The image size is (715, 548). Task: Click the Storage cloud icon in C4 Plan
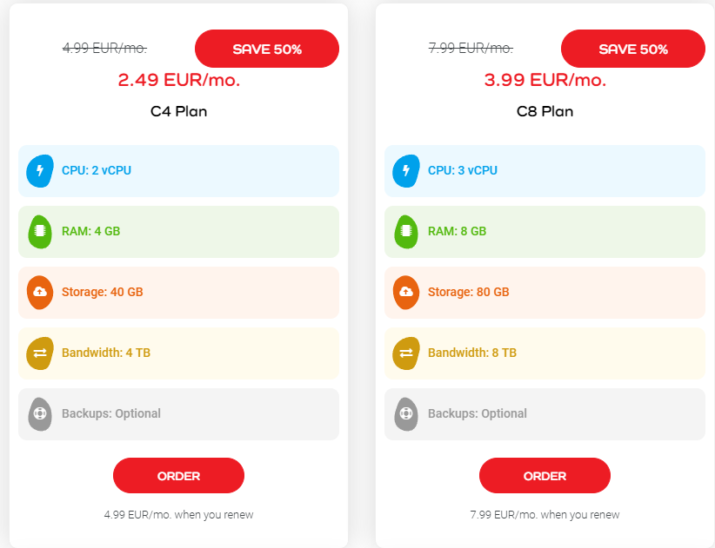tap(40, 293)
